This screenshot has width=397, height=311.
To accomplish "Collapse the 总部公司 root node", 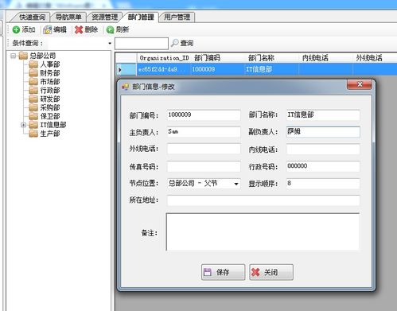I will (x=13, y=56).
